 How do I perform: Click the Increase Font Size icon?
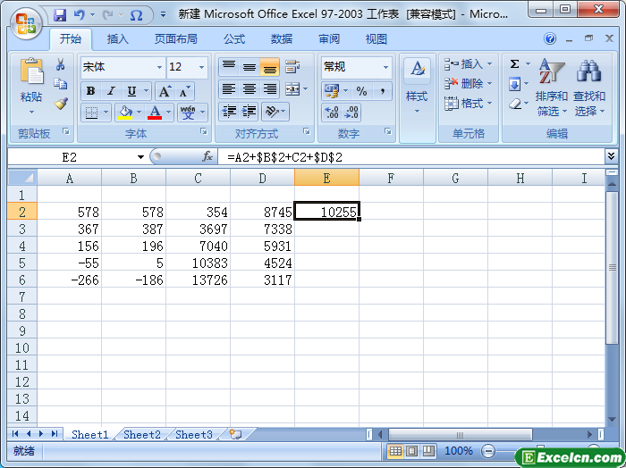click(x=165, y=91)
